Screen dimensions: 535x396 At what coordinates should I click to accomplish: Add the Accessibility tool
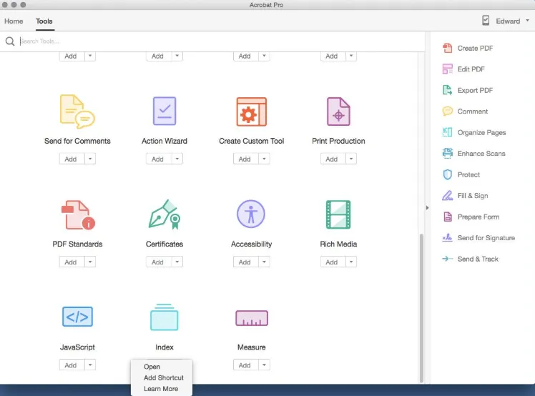tap(246, 262)
